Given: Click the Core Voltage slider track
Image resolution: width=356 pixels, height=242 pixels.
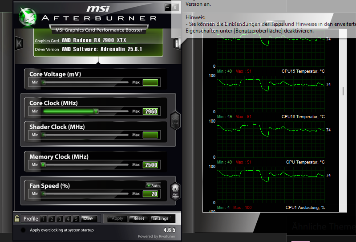Looking at the screenshot, I should pos(85,82).
